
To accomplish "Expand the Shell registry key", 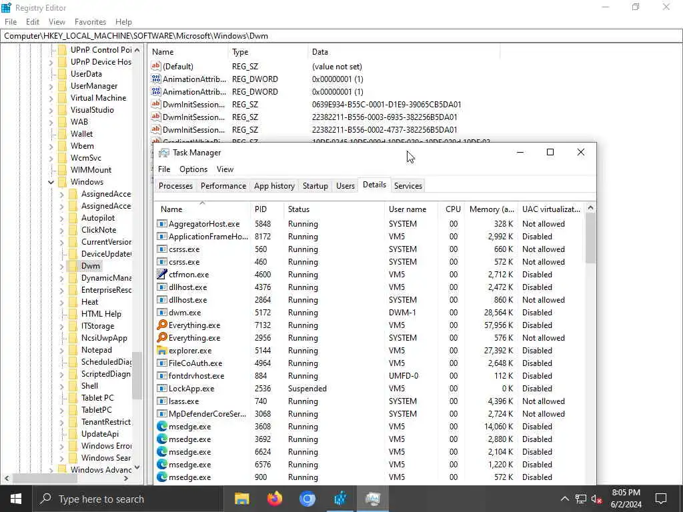I will point(61,386).
